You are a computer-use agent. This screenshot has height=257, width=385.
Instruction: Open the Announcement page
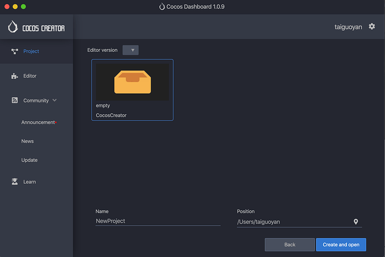[38, 122]
